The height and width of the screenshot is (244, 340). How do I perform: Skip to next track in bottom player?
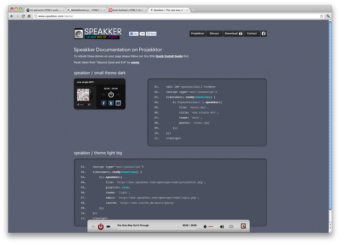click(109, 227)
